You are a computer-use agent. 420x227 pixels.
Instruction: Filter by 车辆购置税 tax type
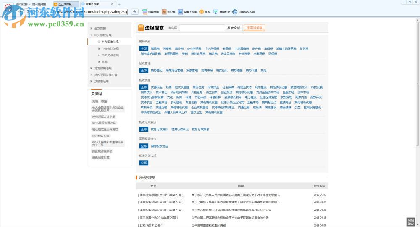pos(171,54)
